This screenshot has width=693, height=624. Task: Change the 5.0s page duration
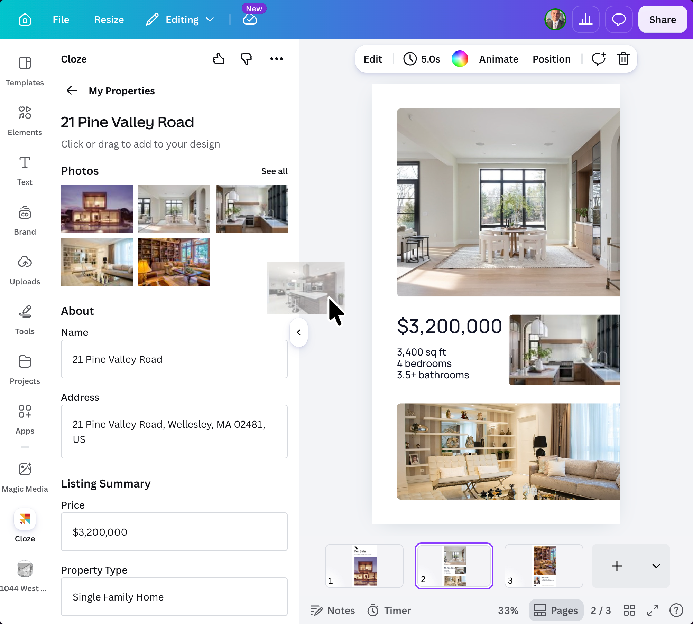[422, 59]
